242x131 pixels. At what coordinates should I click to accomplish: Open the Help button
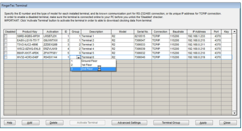coord(9,123)
